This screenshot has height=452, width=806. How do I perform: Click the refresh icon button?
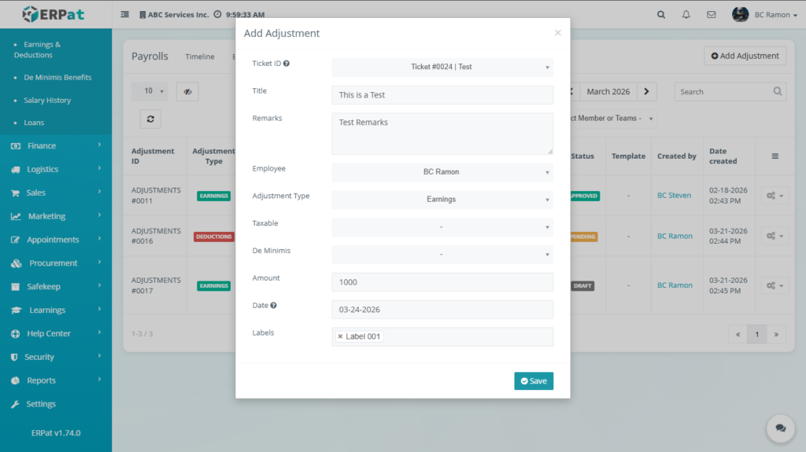[x=151, y=119]
